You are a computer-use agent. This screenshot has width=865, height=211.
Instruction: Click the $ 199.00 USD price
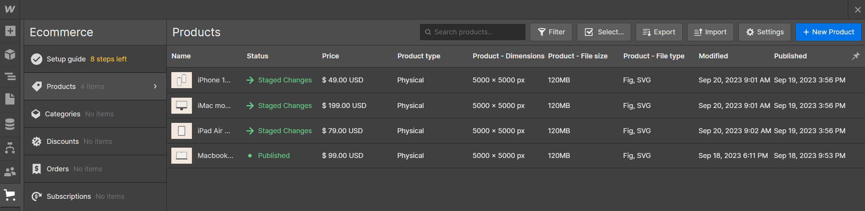344,106
